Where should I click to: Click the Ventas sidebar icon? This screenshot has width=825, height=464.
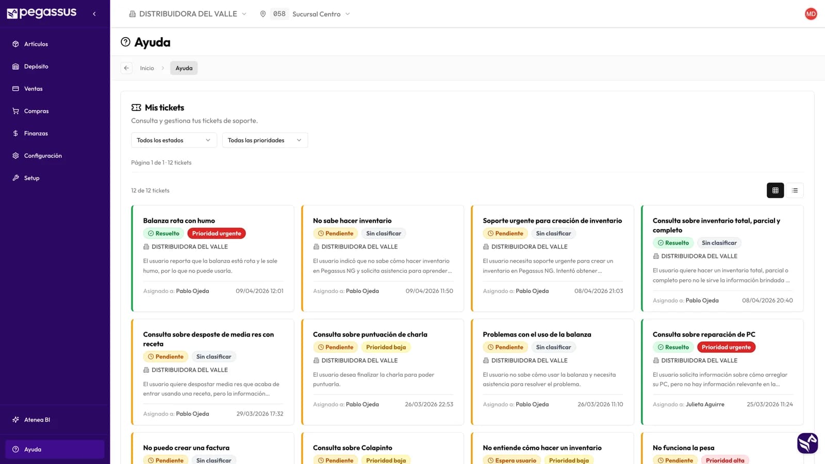click(15, 89)
